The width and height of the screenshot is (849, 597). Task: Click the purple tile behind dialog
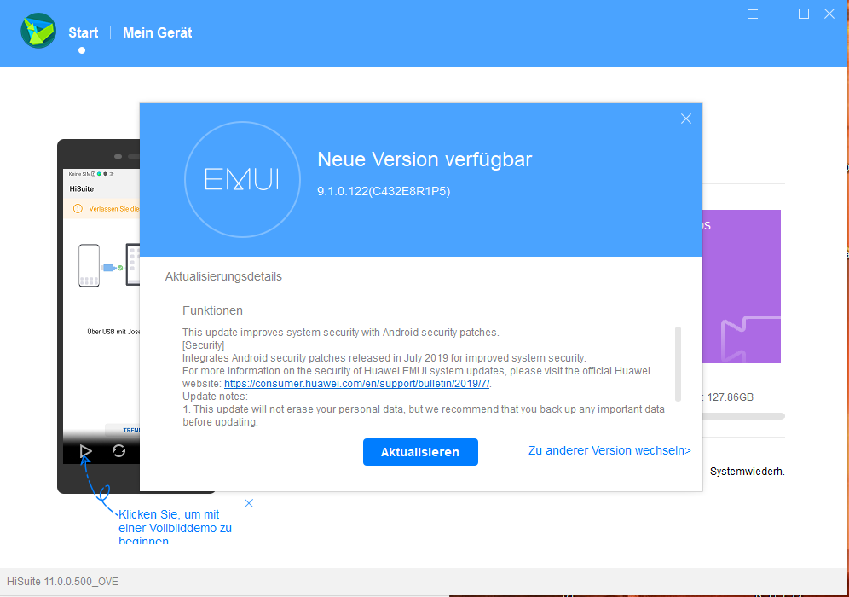point(742,286)
